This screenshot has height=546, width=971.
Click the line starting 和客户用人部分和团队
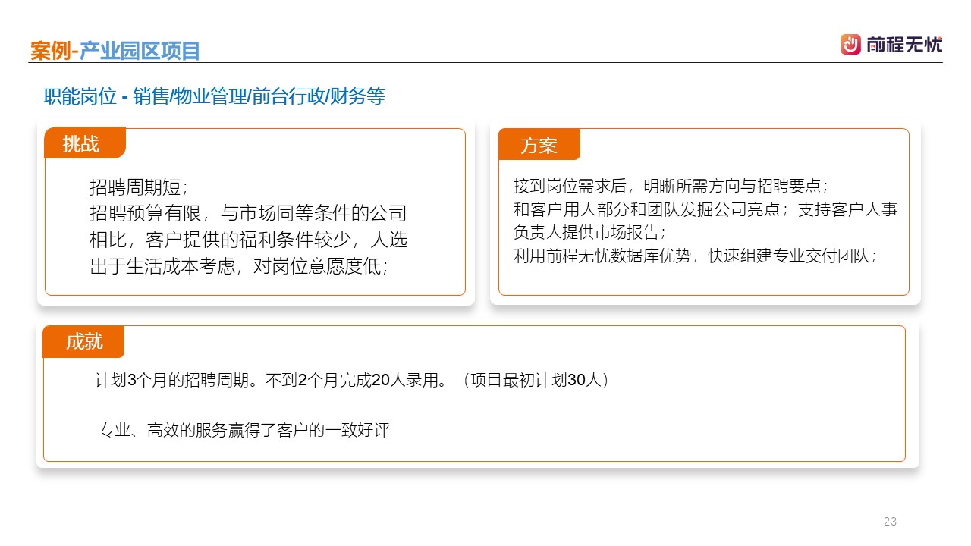[x=705, y=209]
